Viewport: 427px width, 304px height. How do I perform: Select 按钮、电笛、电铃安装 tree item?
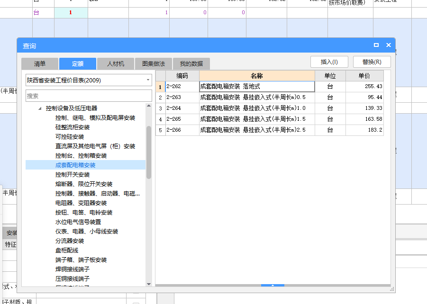tap(84, 213)
